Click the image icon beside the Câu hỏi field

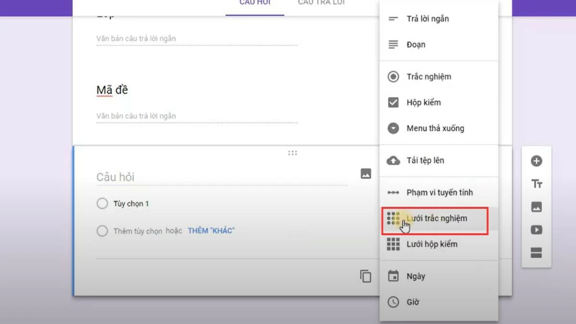[365, 174]
